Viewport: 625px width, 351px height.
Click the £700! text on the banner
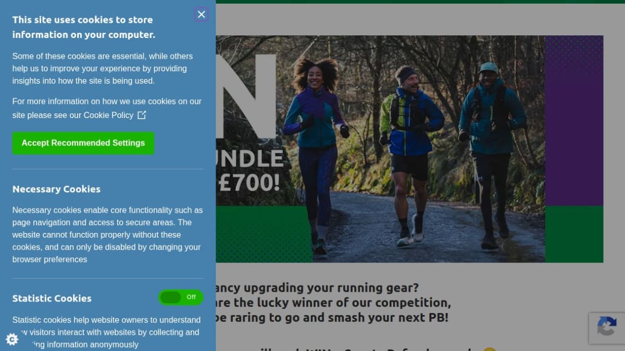tap(249, 183)
